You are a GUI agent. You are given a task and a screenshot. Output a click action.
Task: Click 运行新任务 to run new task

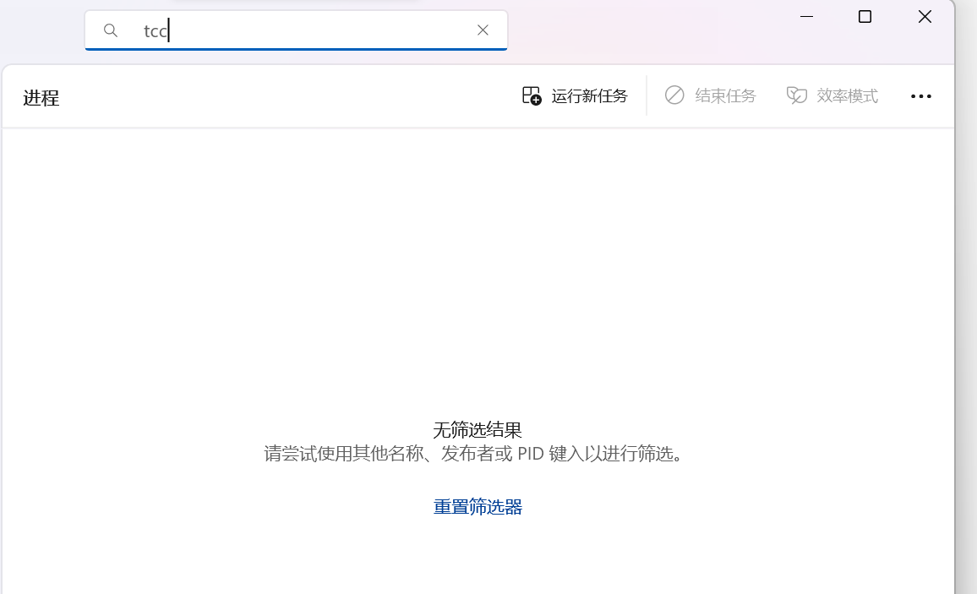pyautogui.click(x=575, y=95)
